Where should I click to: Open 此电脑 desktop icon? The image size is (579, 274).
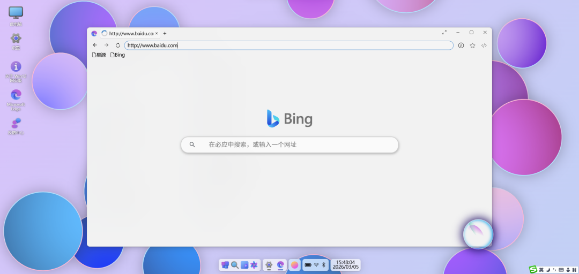coord(16,16)
